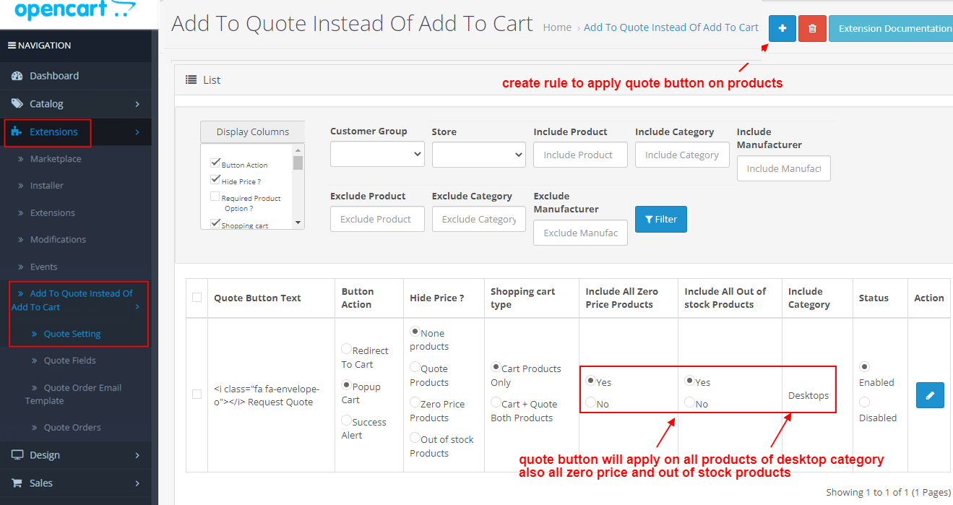
Task: Click the blue add rule plus icon
Action: point(782,28)
